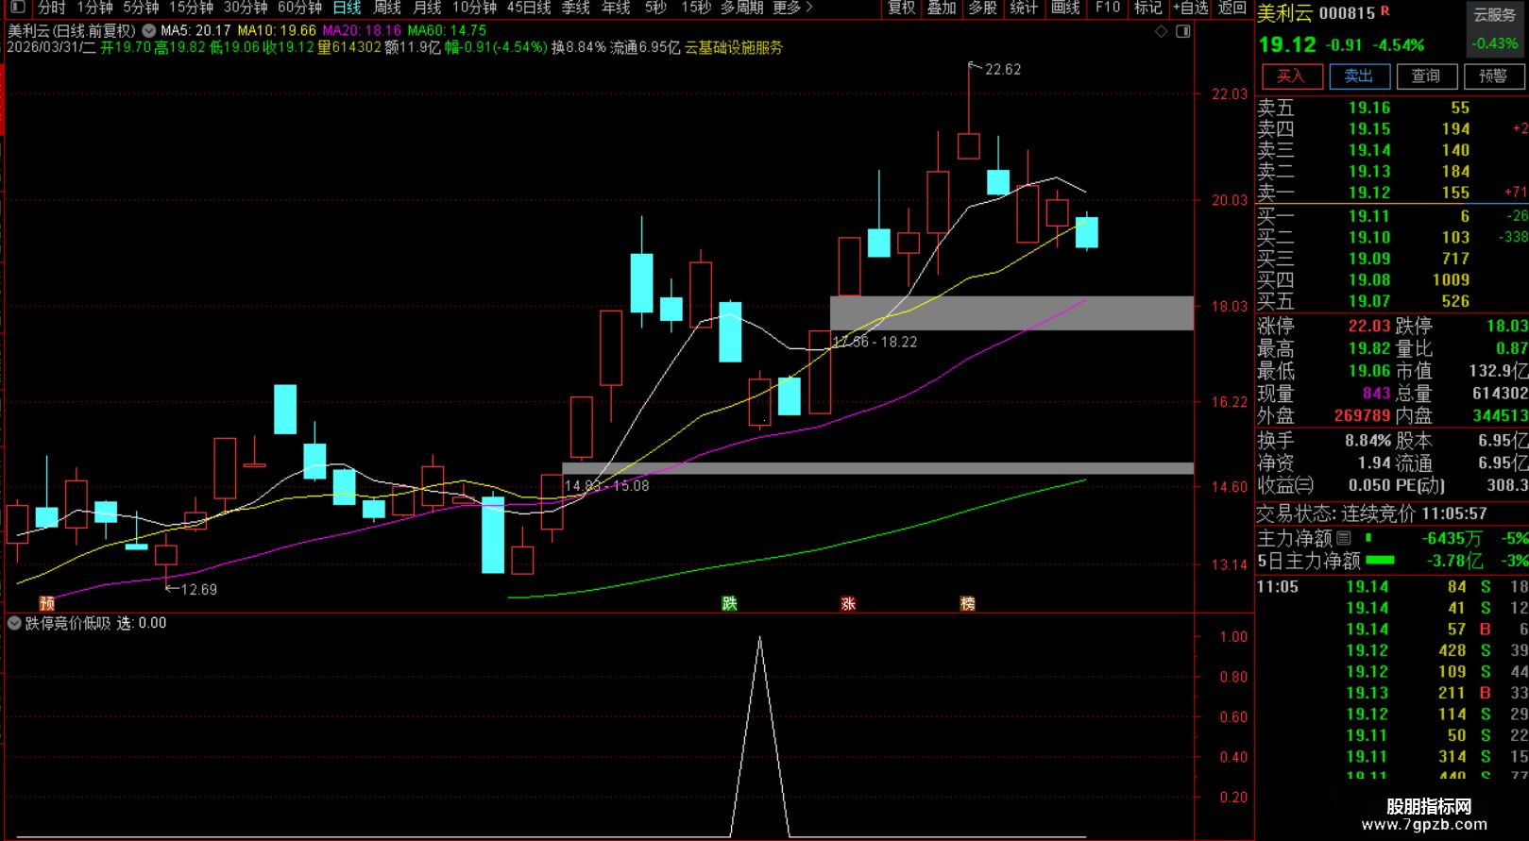The height and width of the screenshot is (841, 1529).
Task: Click the 12.69 low price label
Action: [x=198, y=590]
